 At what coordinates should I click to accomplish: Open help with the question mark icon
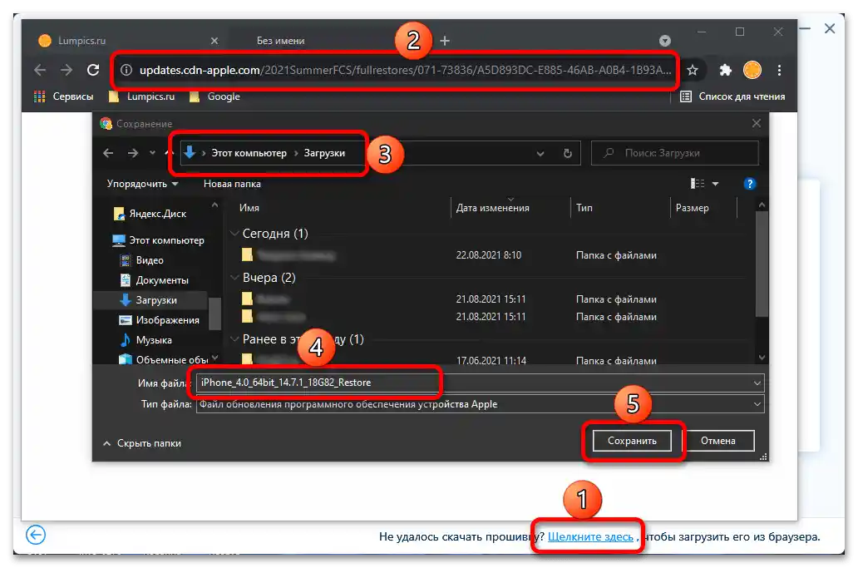pos(750,184)
